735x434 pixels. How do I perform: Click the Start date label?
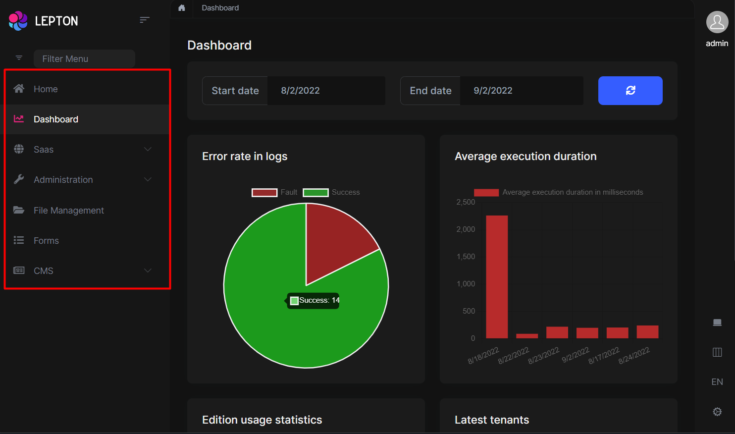click(235, 91)
